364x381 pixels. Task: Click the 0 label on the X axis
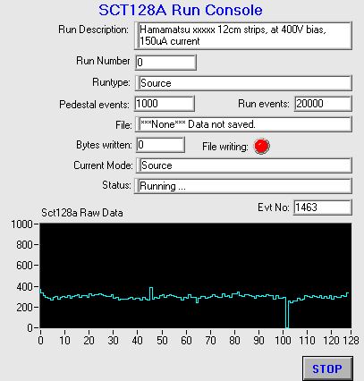(x=40, y=341)
